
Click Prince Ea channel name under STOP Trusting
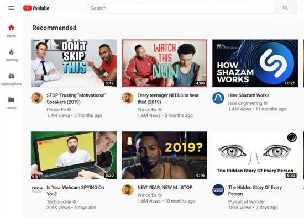(x=56, y=110)
